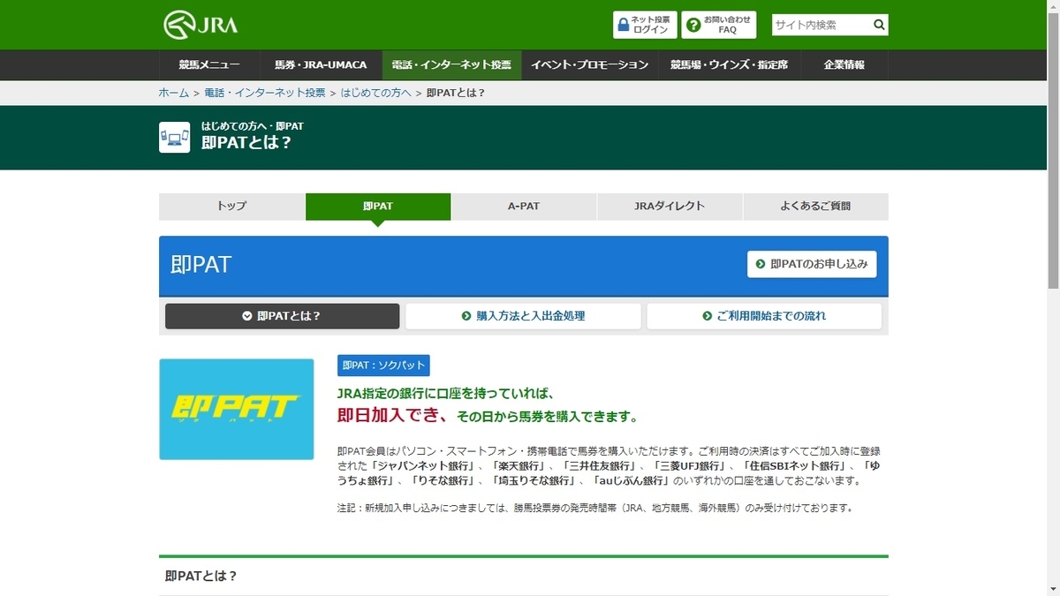Switch to JRAダイレクト tab
Viewport: 1060px width, 596px height.
(670, 207)
